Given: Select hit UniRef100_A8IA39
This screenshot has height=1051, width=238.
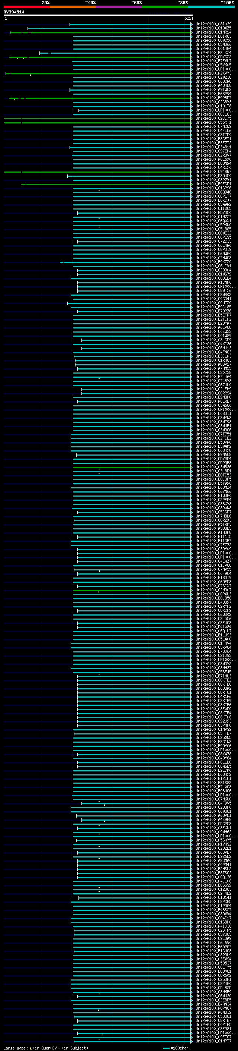Looking at the screenshot, I should click(213, 24).
